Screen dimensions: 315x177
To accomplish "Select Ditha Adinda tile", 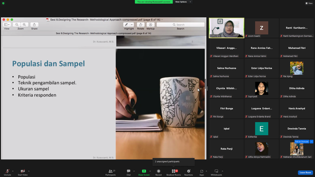I will (297, 88).
